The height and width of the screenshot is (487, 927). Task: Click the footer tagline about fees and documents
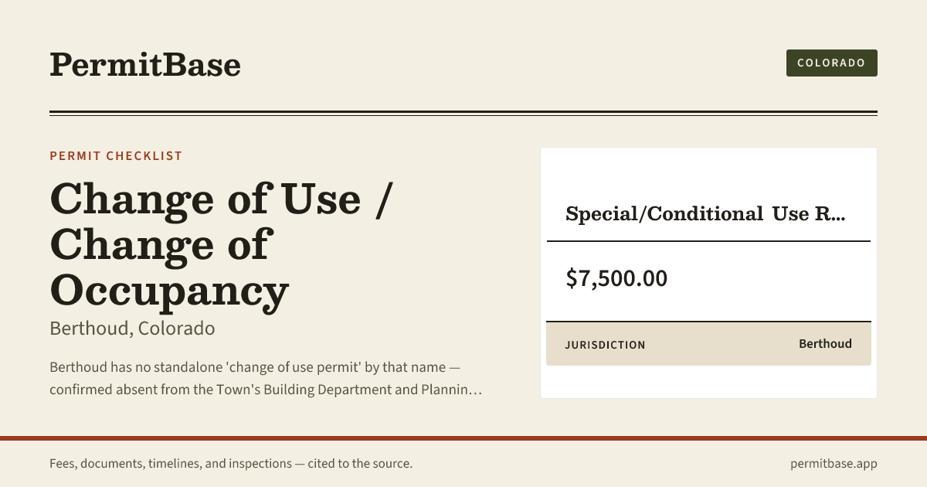pyautogui.click(x=231, y=464)
